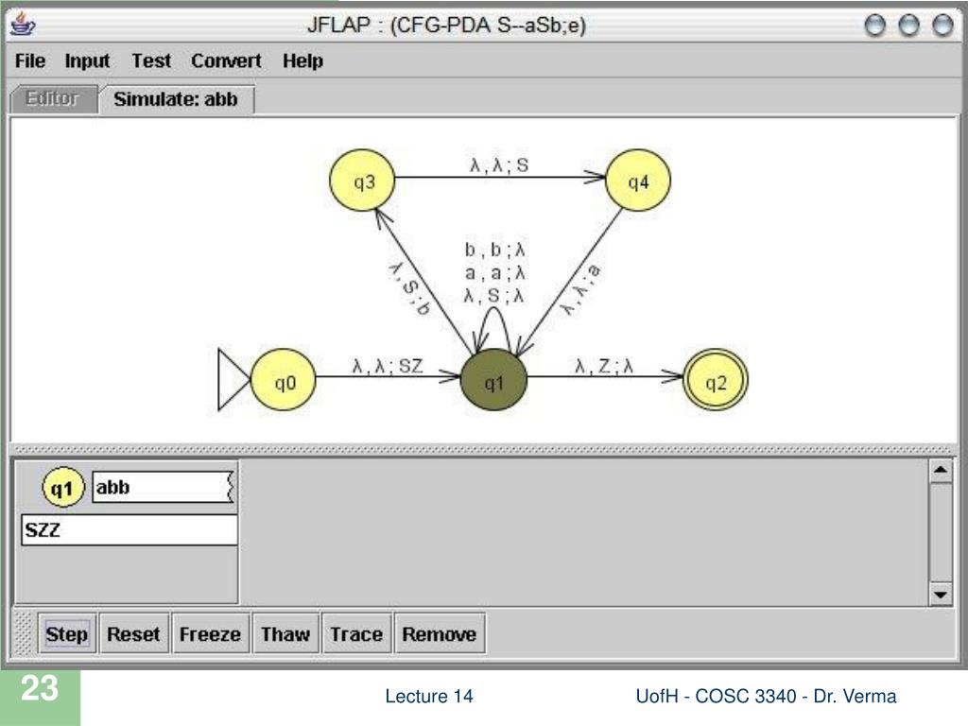Select state q0 in the automaton
This screenshot has width=968, height=726.
tap(284, 380)
